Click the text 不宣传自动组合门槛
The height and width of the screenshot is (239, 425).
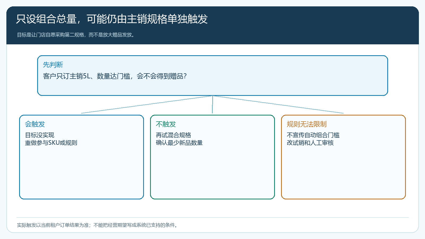313,135
